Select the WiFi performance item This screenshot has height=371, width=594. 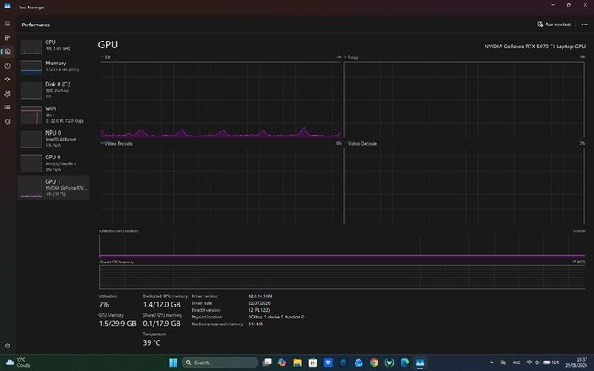[53, 114]
